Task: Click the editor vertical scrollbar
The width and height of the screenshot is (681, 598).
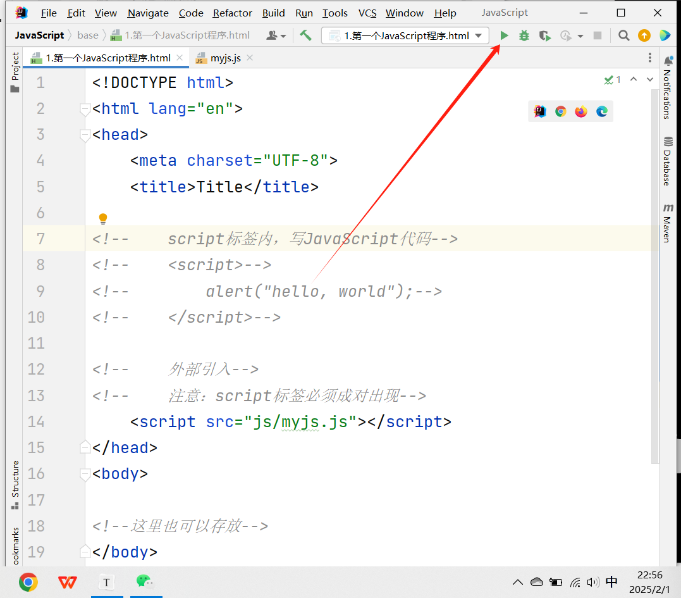Action: tap(655, 277)
